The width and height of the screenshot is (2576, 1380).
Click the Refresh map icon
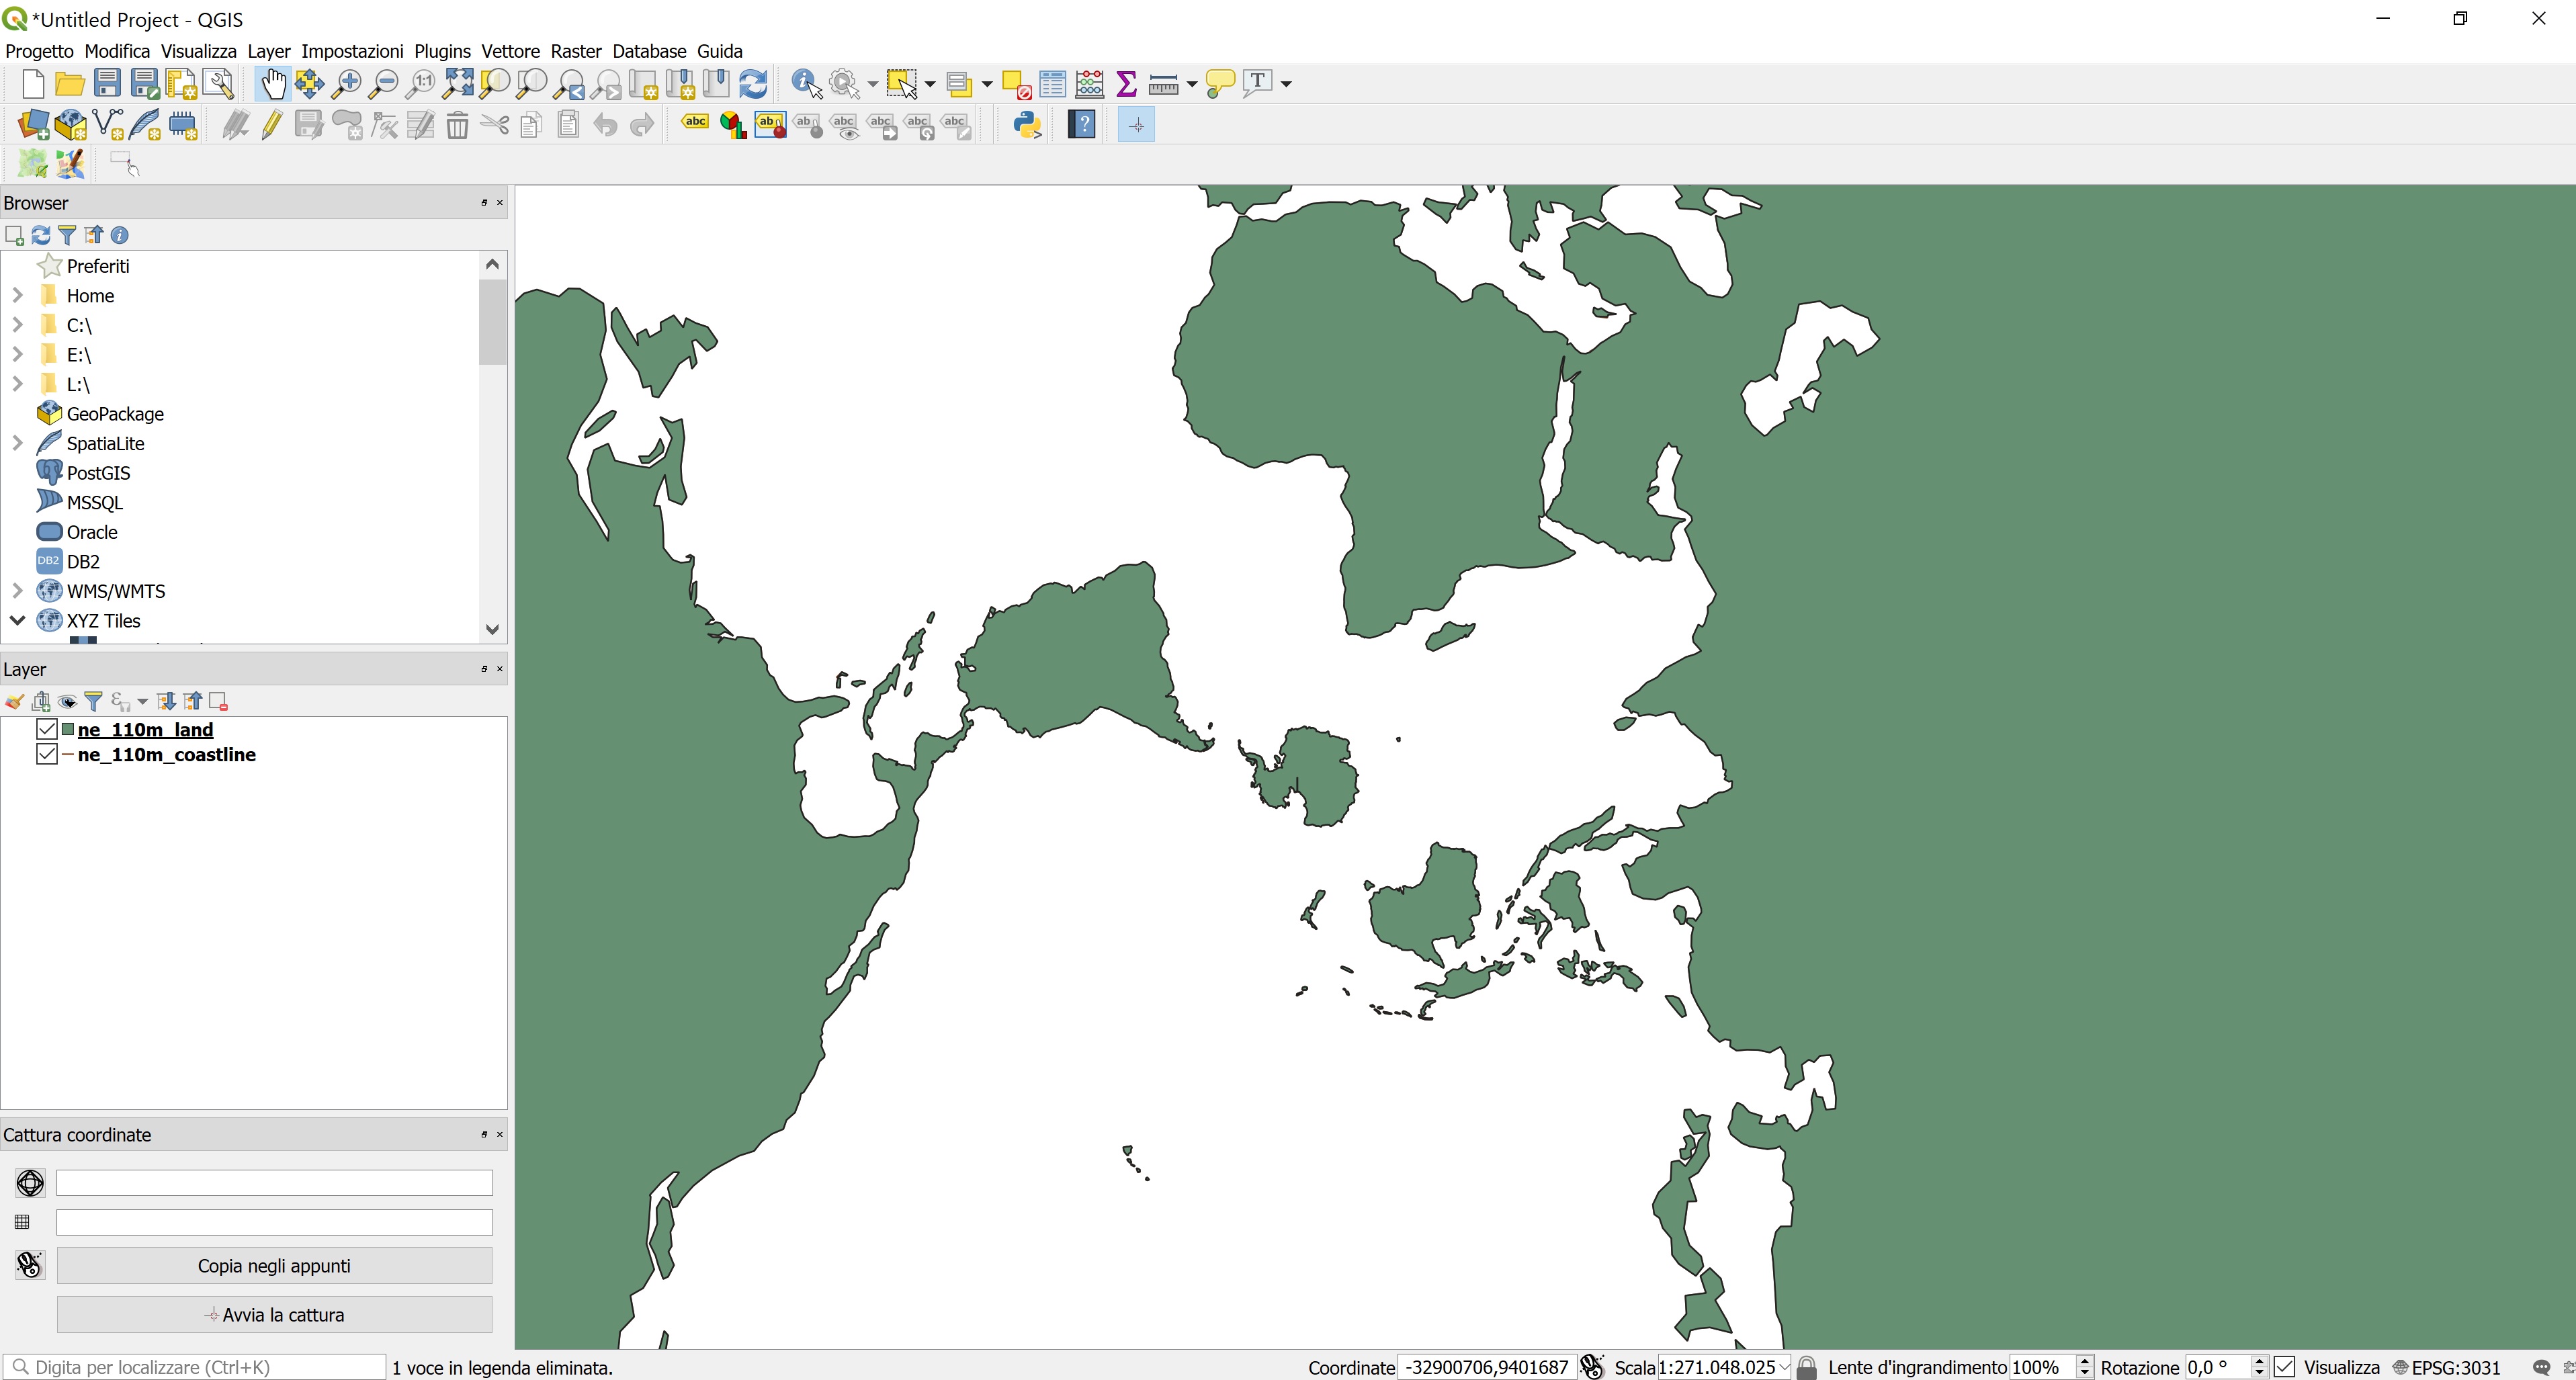[753, 84]
